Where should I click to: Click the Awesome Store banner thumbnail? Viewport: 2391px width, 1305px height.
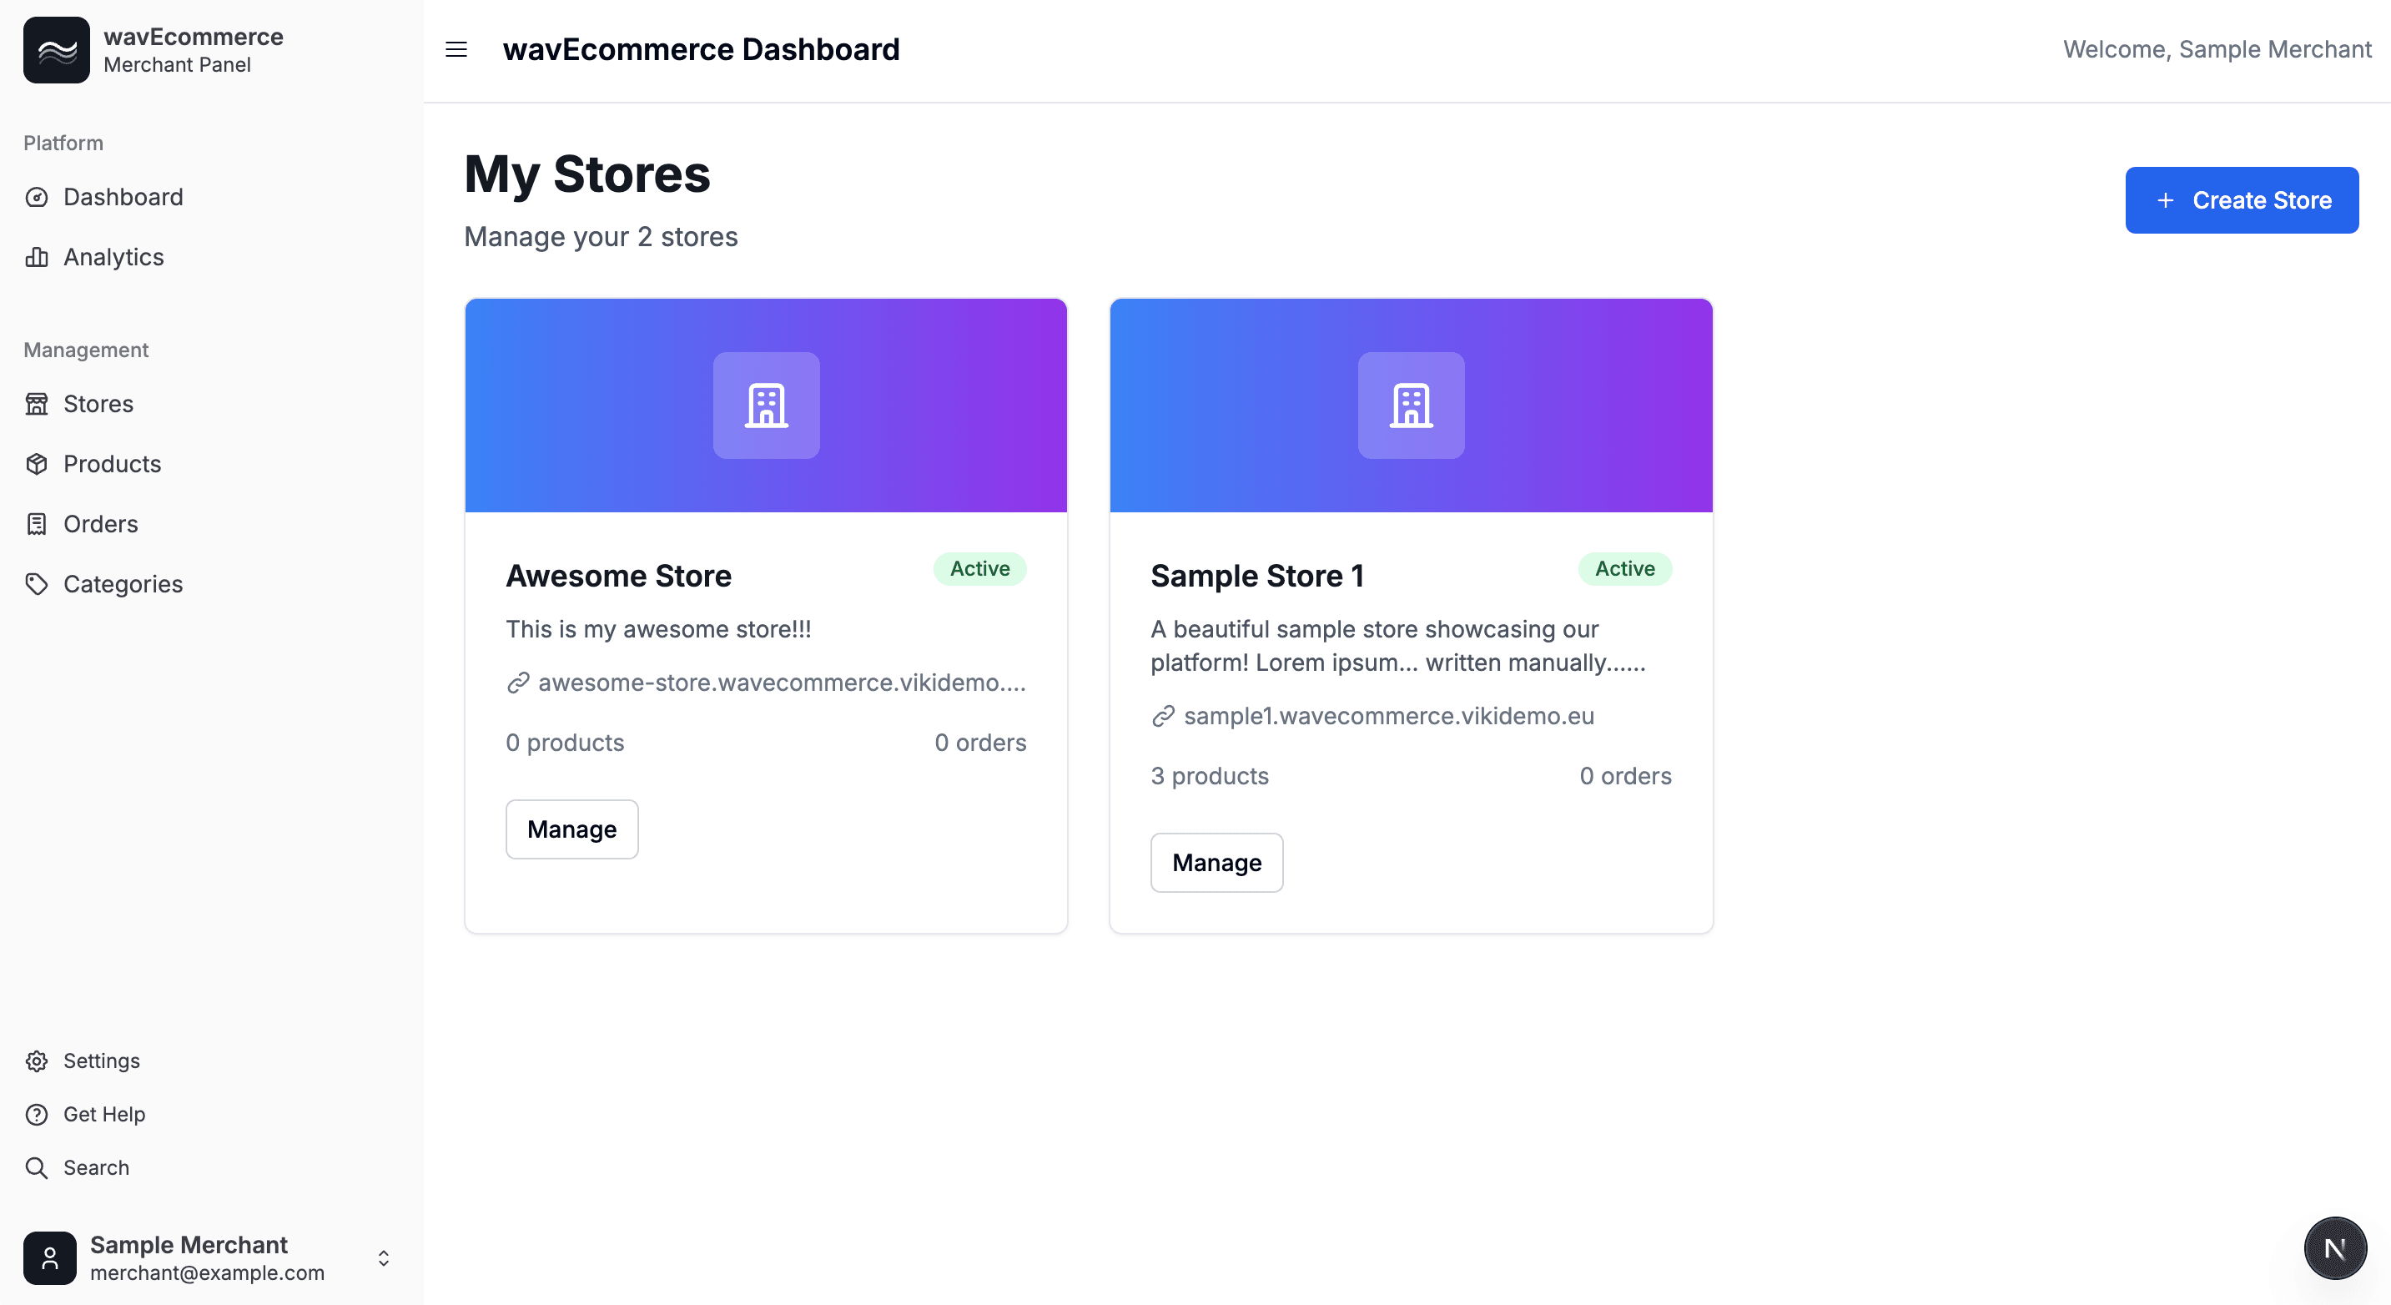766,406
